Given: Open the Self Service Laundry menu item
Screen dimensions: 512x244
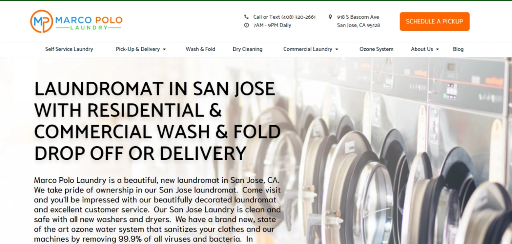Looking at the screenshot, I should pyautogui.click(x=69, y=49).
